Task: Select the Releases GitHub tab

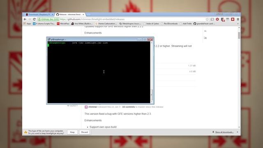Action: (70, 15)
